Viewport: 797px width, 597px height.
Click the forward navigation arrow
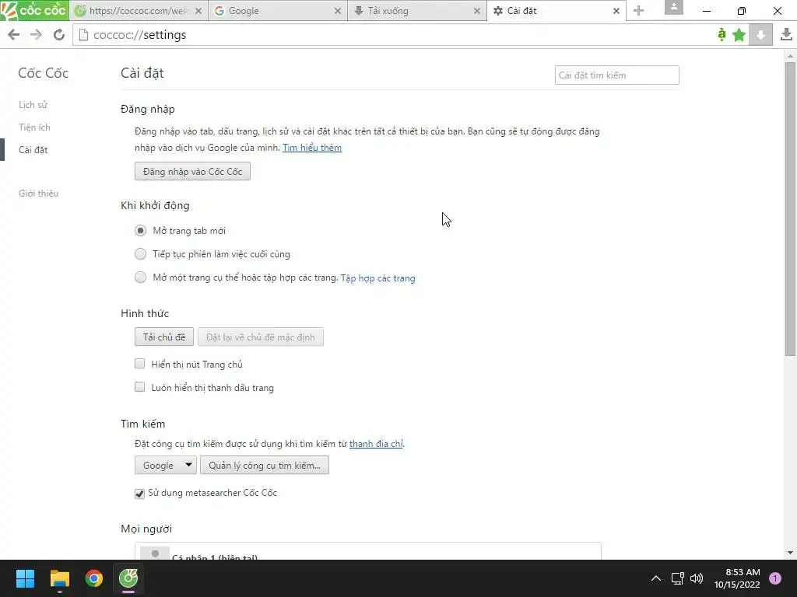(36, 34)
